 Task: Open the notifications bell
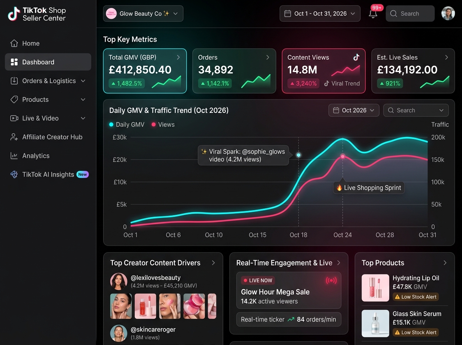click(x=373, y=14)
